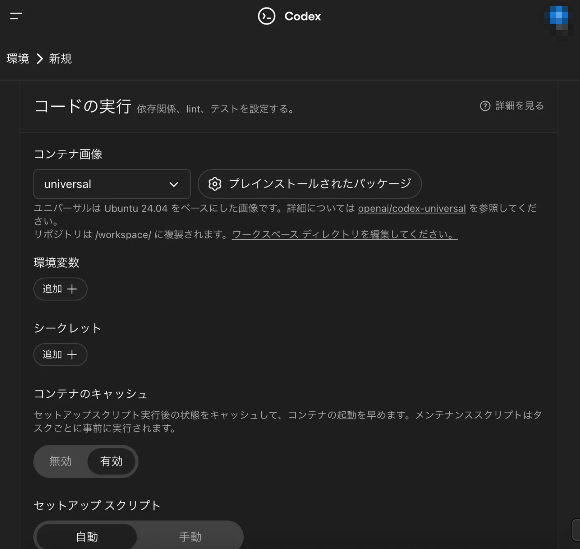The height and width of the screenshot is (549, 580).
Task: Open the hamburger sidebar menu
Action: pyautogui.click(x=16, y=16)
